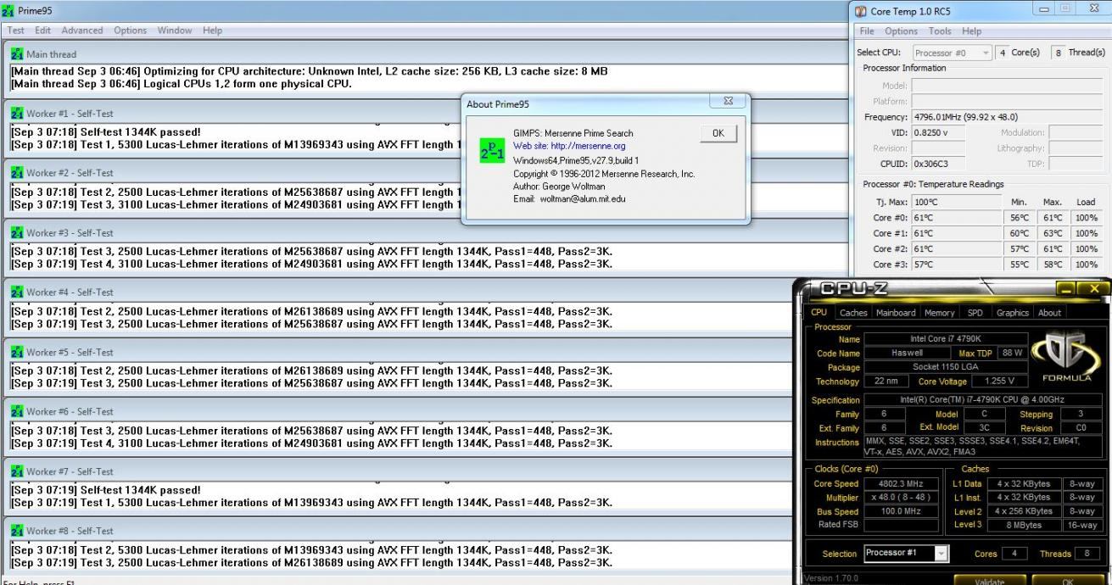Switch to the Graphics tab in CPU-Z
Image resolution: width=1112 pixels, height=585 pixels.
click(x=1013, y=313)
